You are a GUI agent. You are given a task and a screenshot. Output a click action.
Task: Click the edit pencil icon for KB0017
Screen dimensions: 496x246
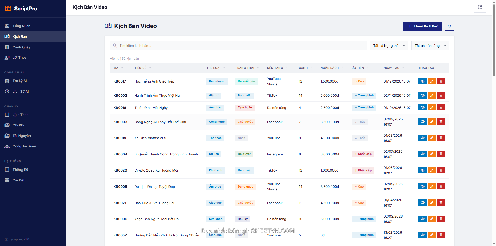[432, 81]
